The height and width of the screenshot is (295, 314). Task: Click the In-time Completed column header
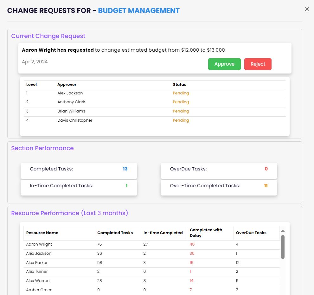click(163, 233)
